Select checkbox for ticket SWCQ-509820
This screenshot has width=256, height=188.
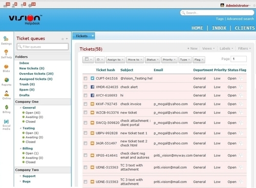[x=86, y=122]
